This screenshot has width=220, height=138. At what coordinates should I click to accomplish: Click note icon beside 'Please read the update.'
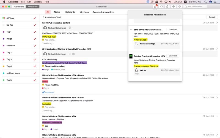coord(43,66)
